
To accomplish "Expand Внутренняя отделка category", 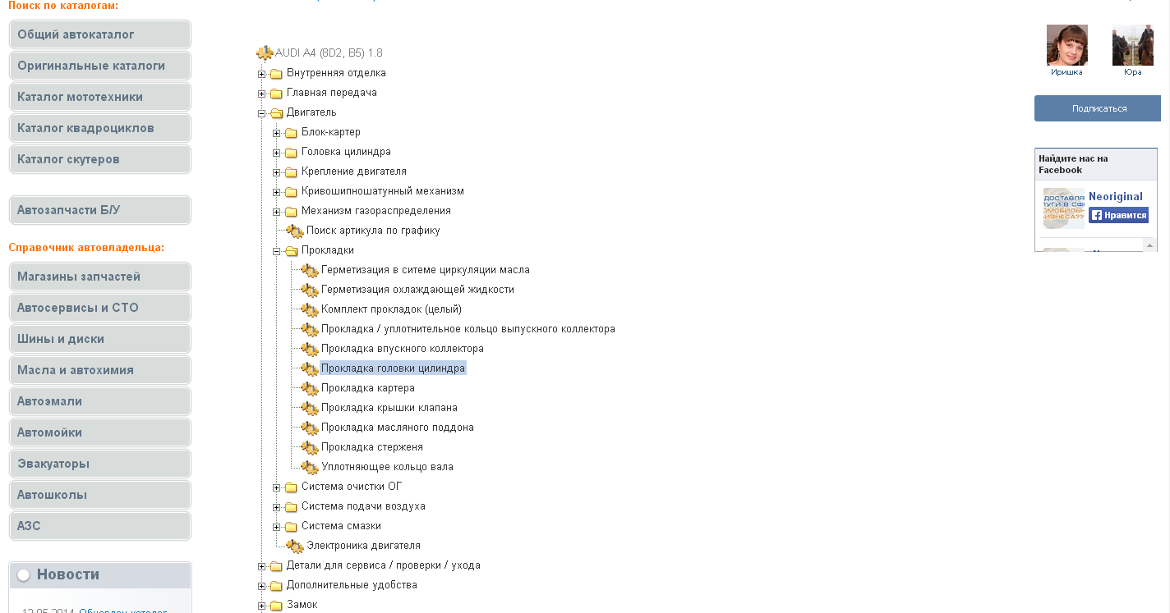I will pos(262,74).
